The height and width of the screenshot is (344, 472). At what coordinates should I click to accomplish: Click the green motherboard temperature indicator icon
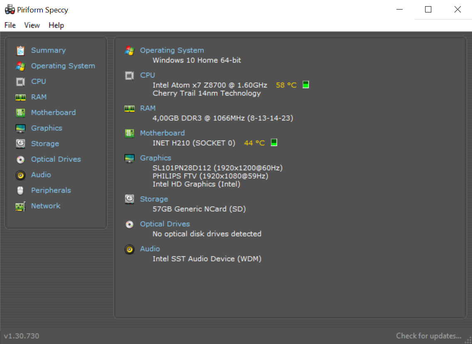(274, 142)
